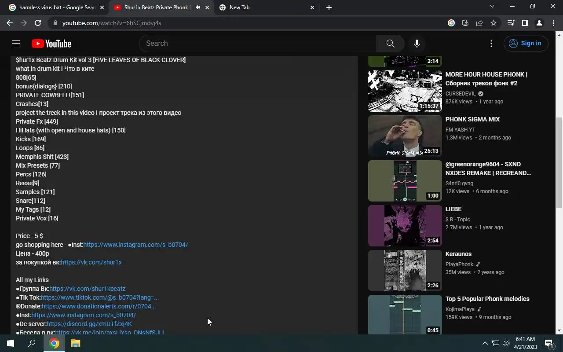Go to the YouTube home logo
Screen dimensions: 563x352
pos(51,44)
